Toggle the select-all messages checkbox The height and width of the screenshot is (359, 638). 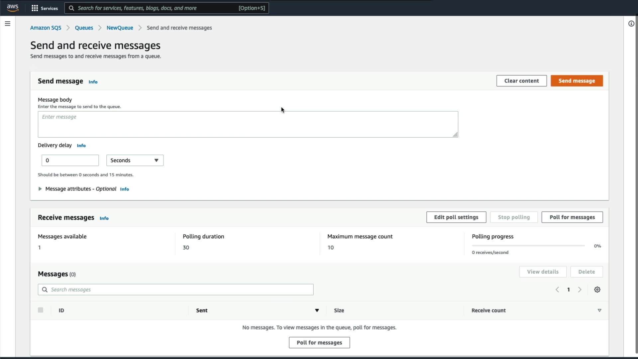[41, 310]
